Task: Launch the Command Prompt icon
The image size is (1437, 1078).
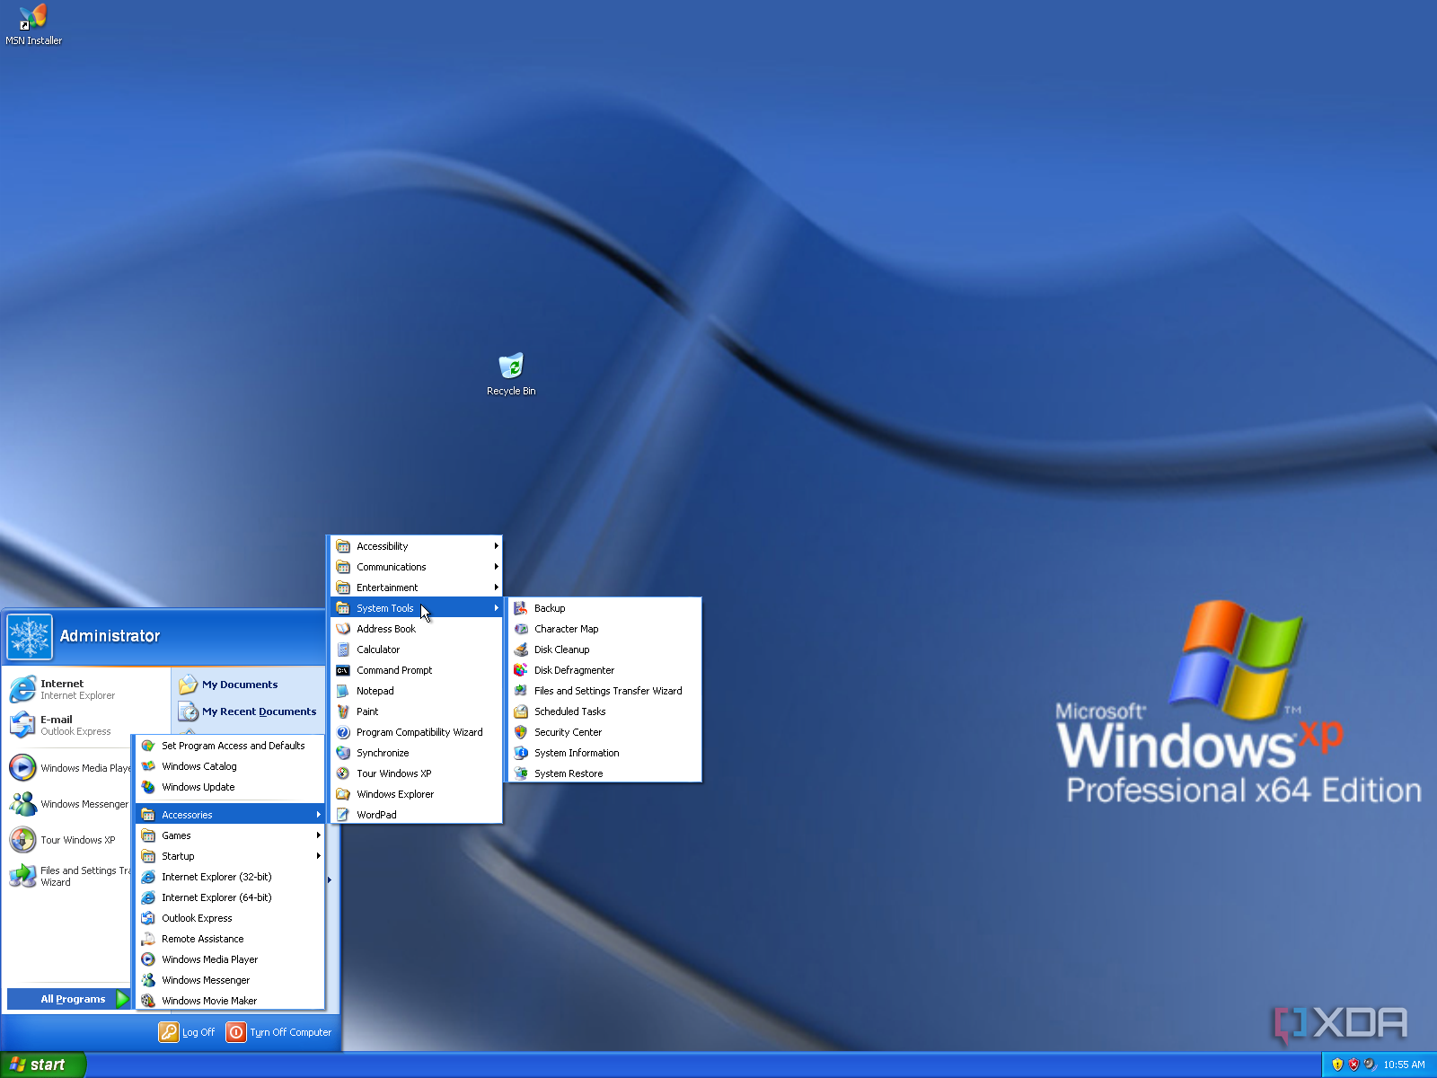Action: pyautogui.click(x=343, y=670)
